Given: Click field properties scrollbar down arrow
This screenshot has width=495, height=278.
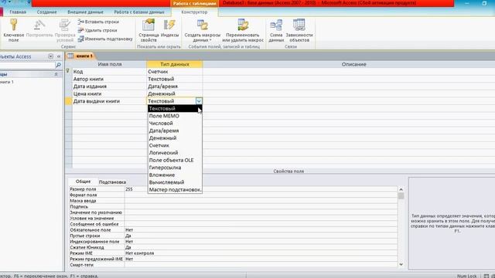Looking at the screenshot, I should click(401, 264).
